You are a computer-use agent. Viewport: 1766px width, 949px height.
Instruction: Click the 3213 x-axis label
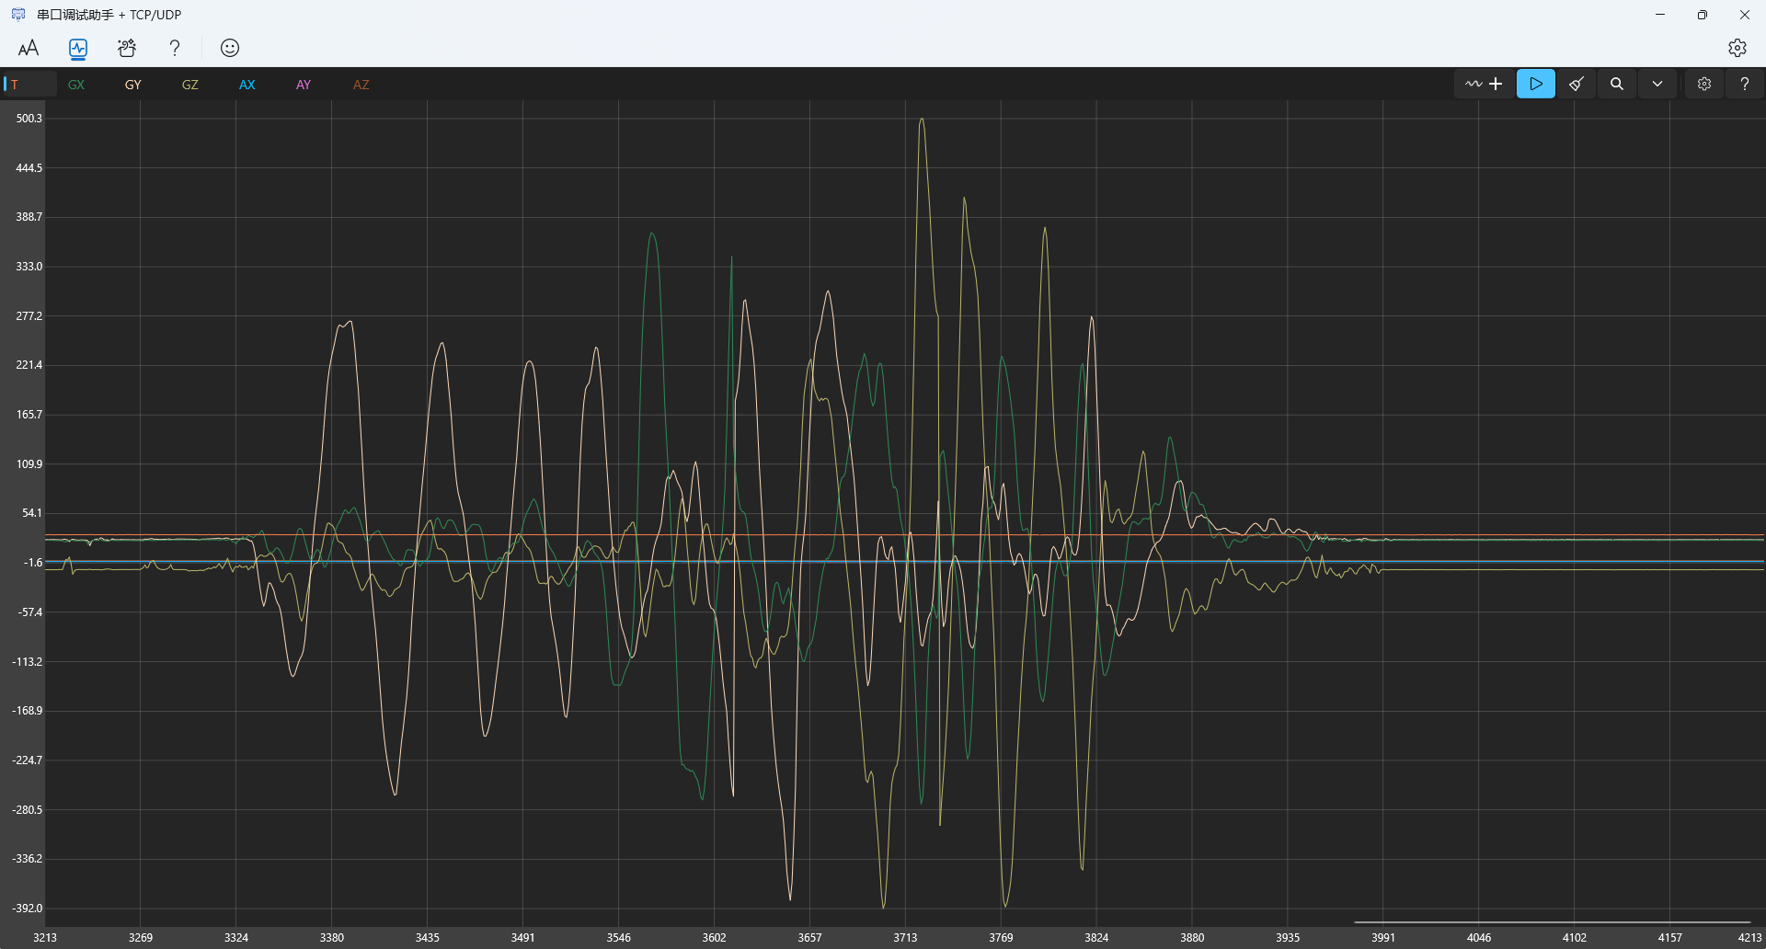click(x=45, y=938)
